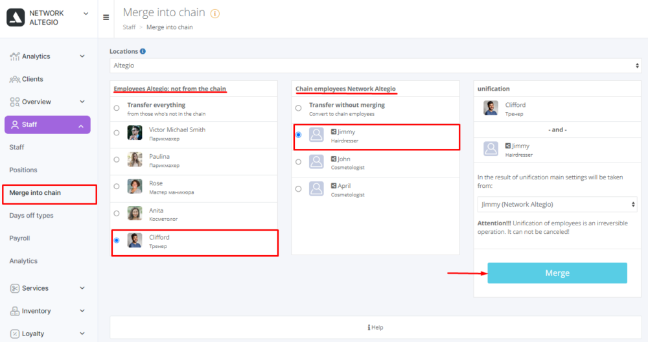The image size is (648, 342).
Task: Expand the Loyalty sidebar chevron
Action: 82,334
